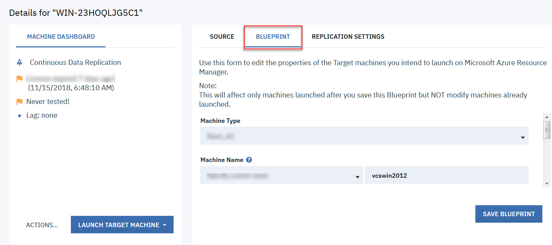
Task: Open the Machine Name option dropdown
Action: click(281, 176)
